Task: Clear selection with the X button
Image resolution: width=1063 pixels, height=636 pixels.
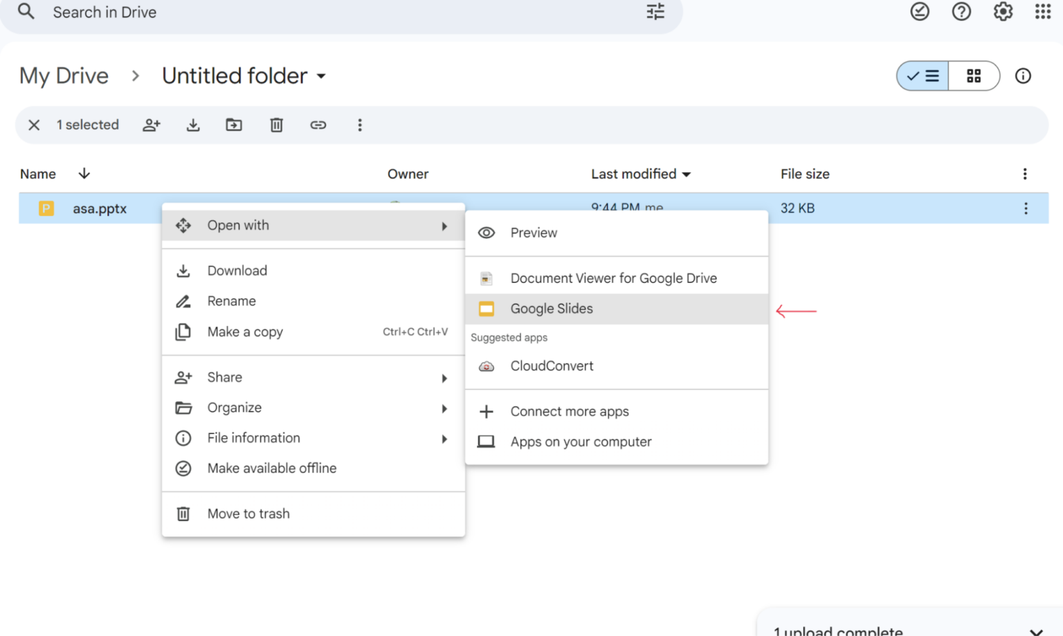Action: [x=34, y=125]
